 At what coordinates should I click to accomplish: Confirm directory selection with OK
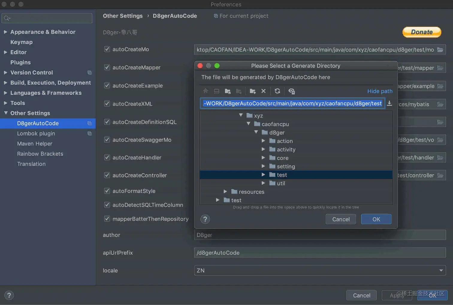[376, 219]
